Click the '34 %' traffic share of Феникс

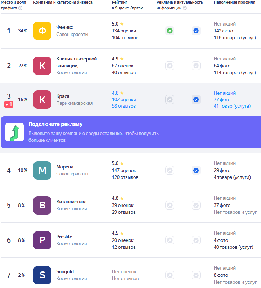23,31
